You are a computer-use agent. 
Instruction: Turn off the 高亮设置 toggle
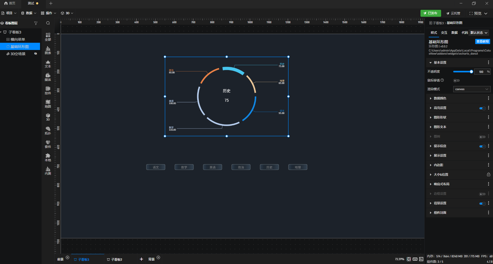tap(482, 108)
